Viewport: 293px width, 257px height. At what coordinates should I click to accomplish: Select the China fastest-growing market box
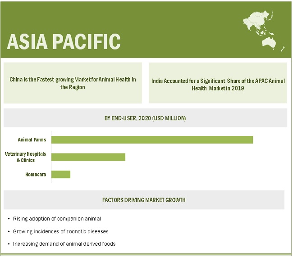[x=73, y=83]
